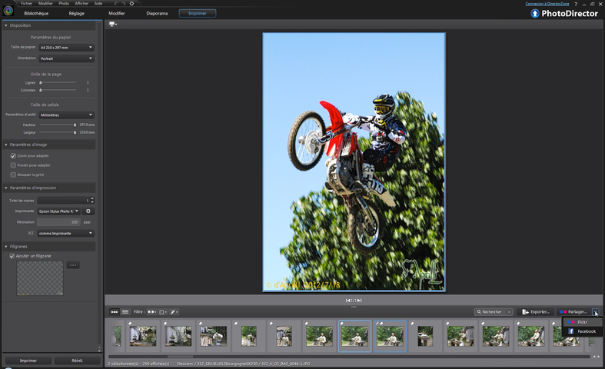Select Facebook from the share menu

(582, 331)
